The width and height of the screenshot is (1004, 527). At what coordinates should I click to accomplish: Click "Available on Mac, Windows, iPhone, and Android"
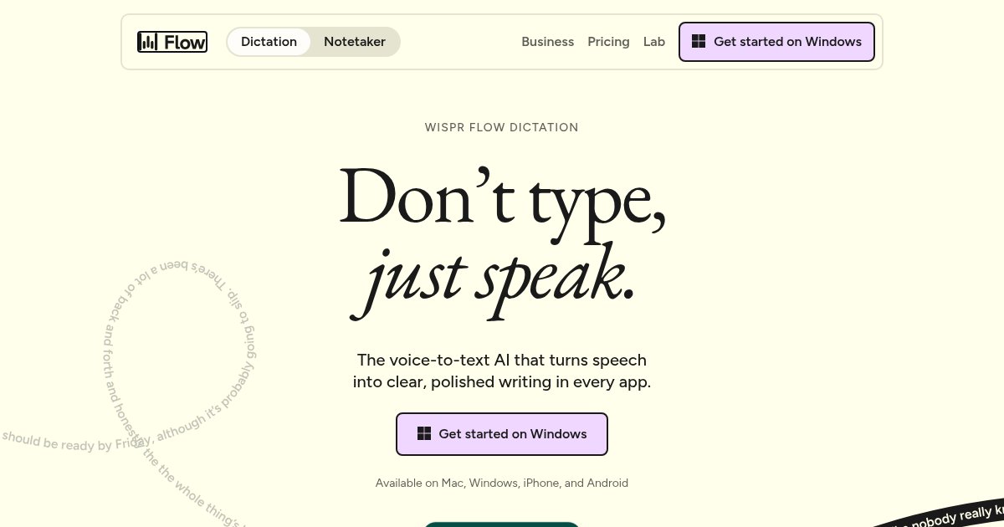pyautogui.click(x=502, y=484)
